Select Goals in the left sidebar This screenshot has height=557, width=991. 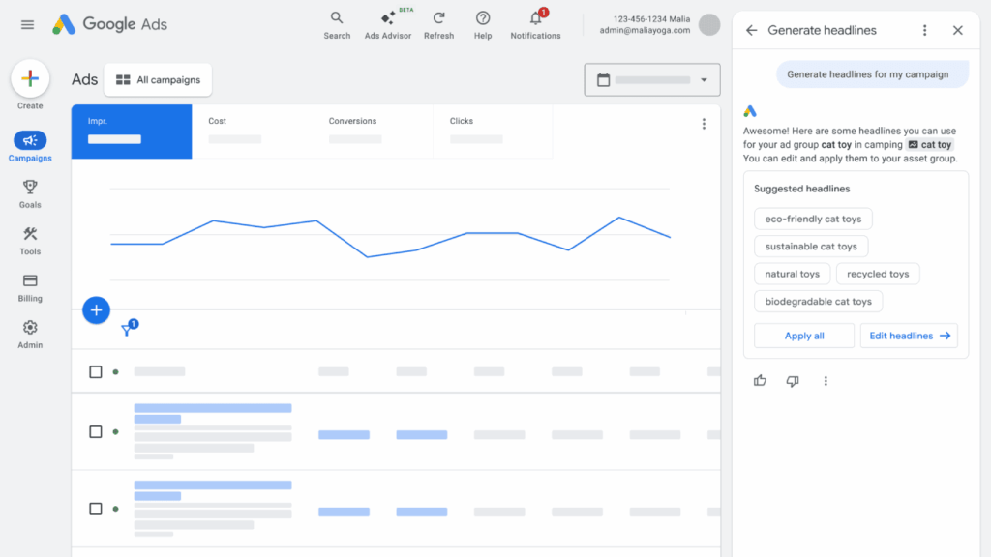(x=29, y=191)
